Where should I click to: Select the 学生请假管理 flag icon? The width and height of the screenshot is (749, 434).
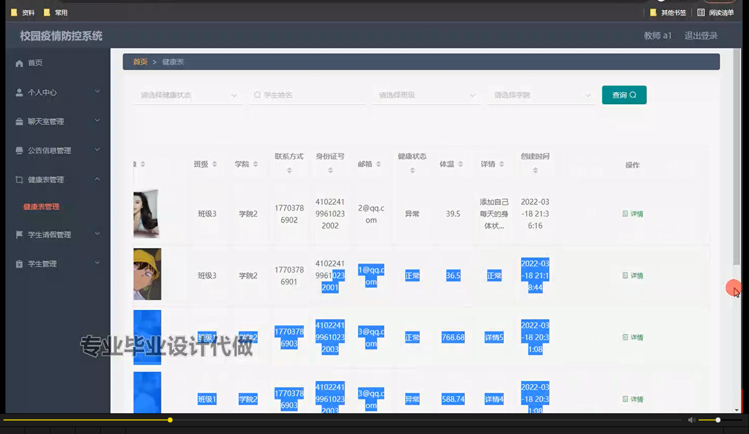point(18,234)
